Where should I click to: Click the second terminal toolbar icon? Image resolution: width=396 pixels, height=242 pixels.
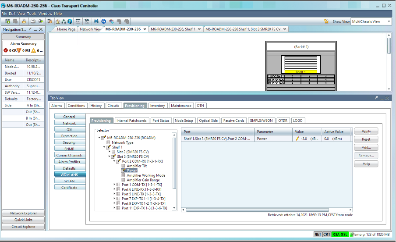click(87, 21)
